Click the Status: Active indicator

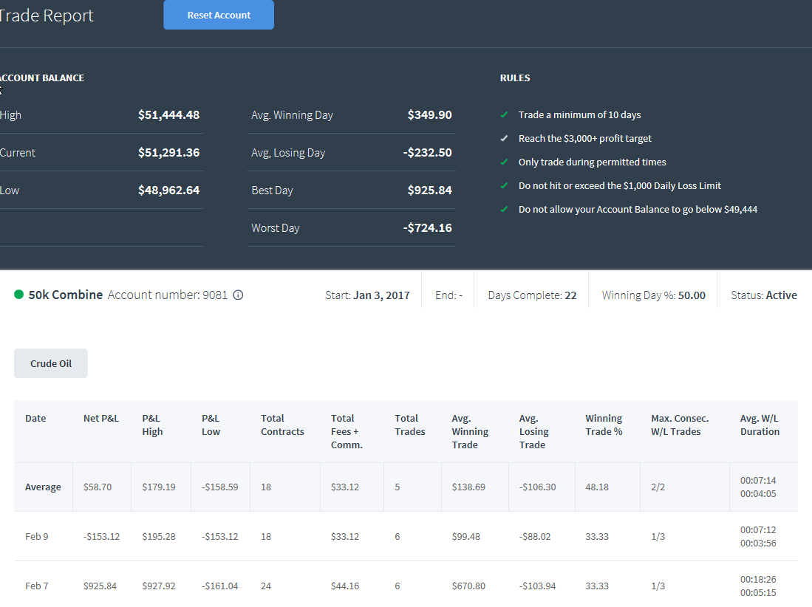tap(764, 295)
